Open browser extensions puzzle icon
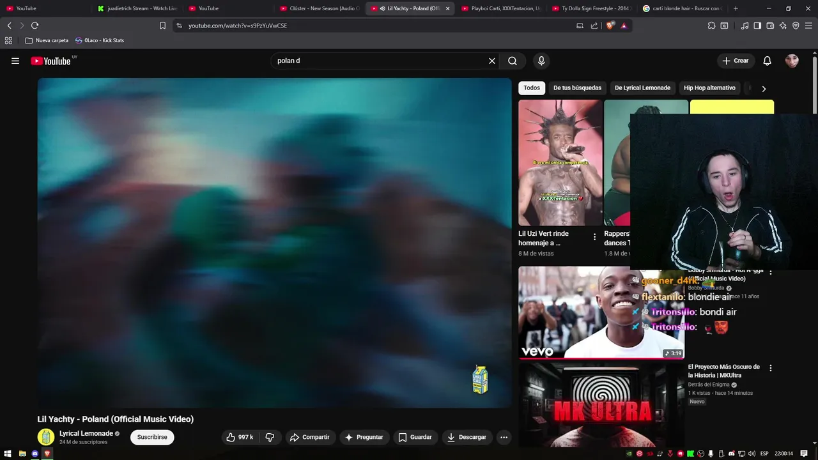The image size is (818, 460). tap(711, 26)
